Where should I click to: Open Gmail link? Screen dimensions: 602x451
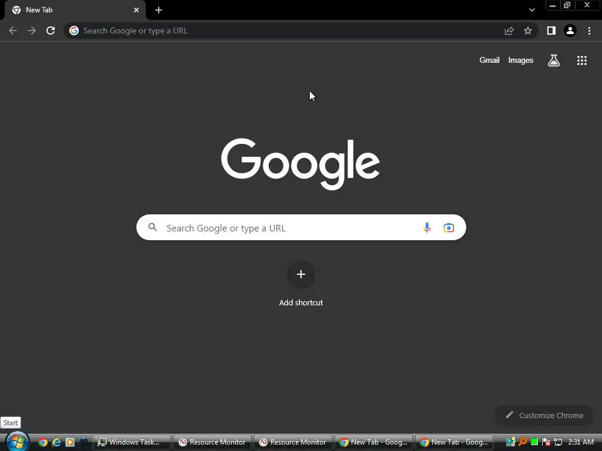point(490,60)
